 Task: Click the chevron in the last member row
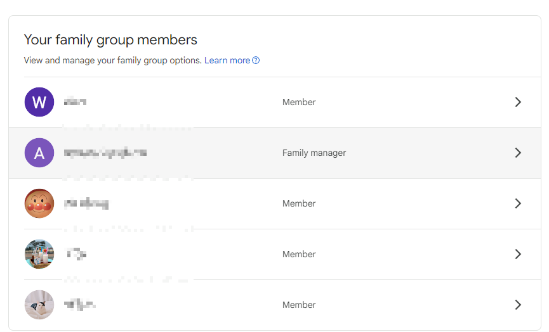point(518,305)
